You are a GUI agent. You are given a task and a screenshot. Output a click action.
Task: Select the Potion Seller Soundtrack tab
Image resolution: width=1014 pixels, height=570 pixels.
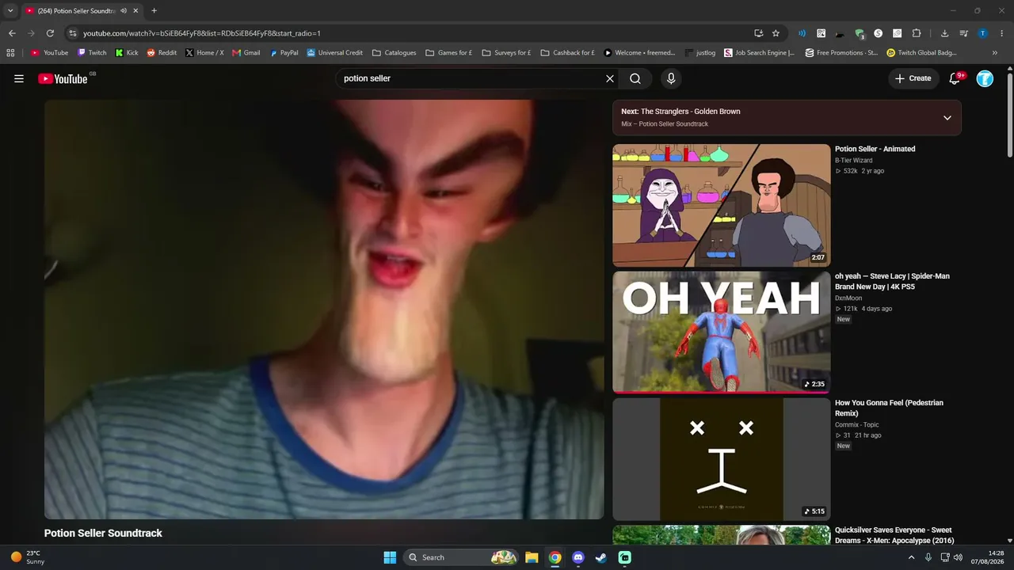point(82,11)
